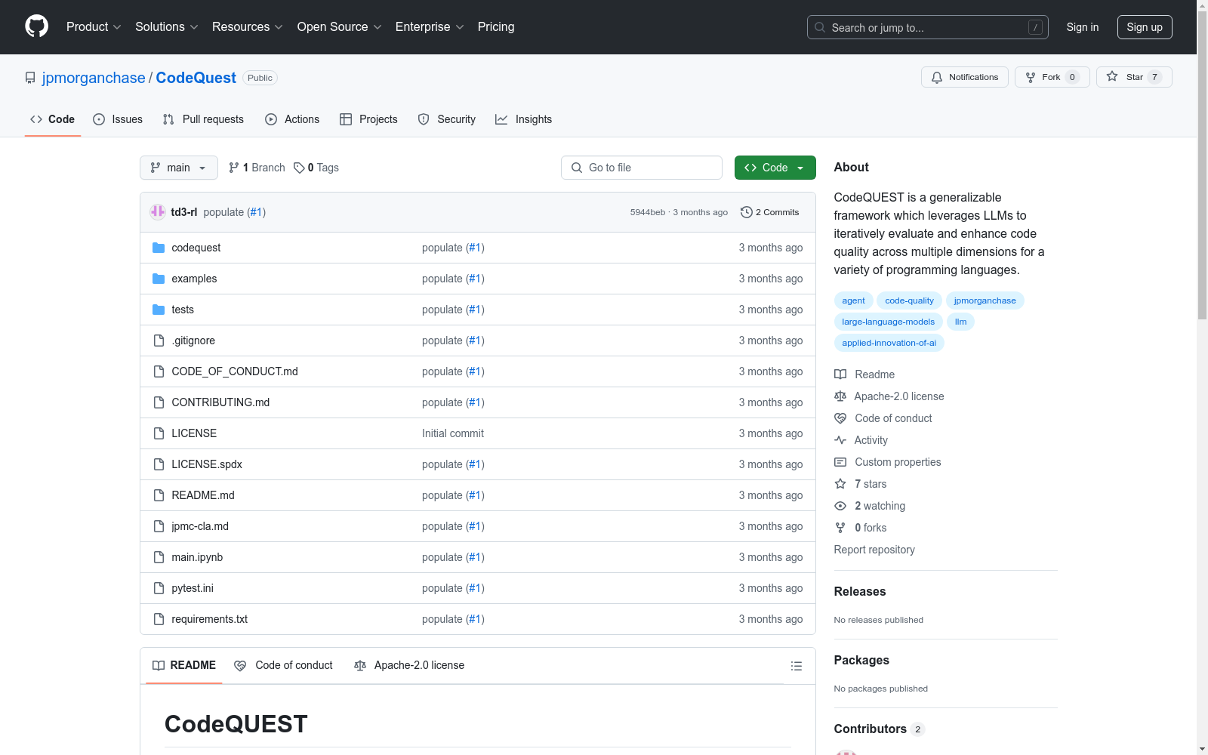Click the Go to file input
The width and height of the screenshot is (1208, 755).
[642, 168]
